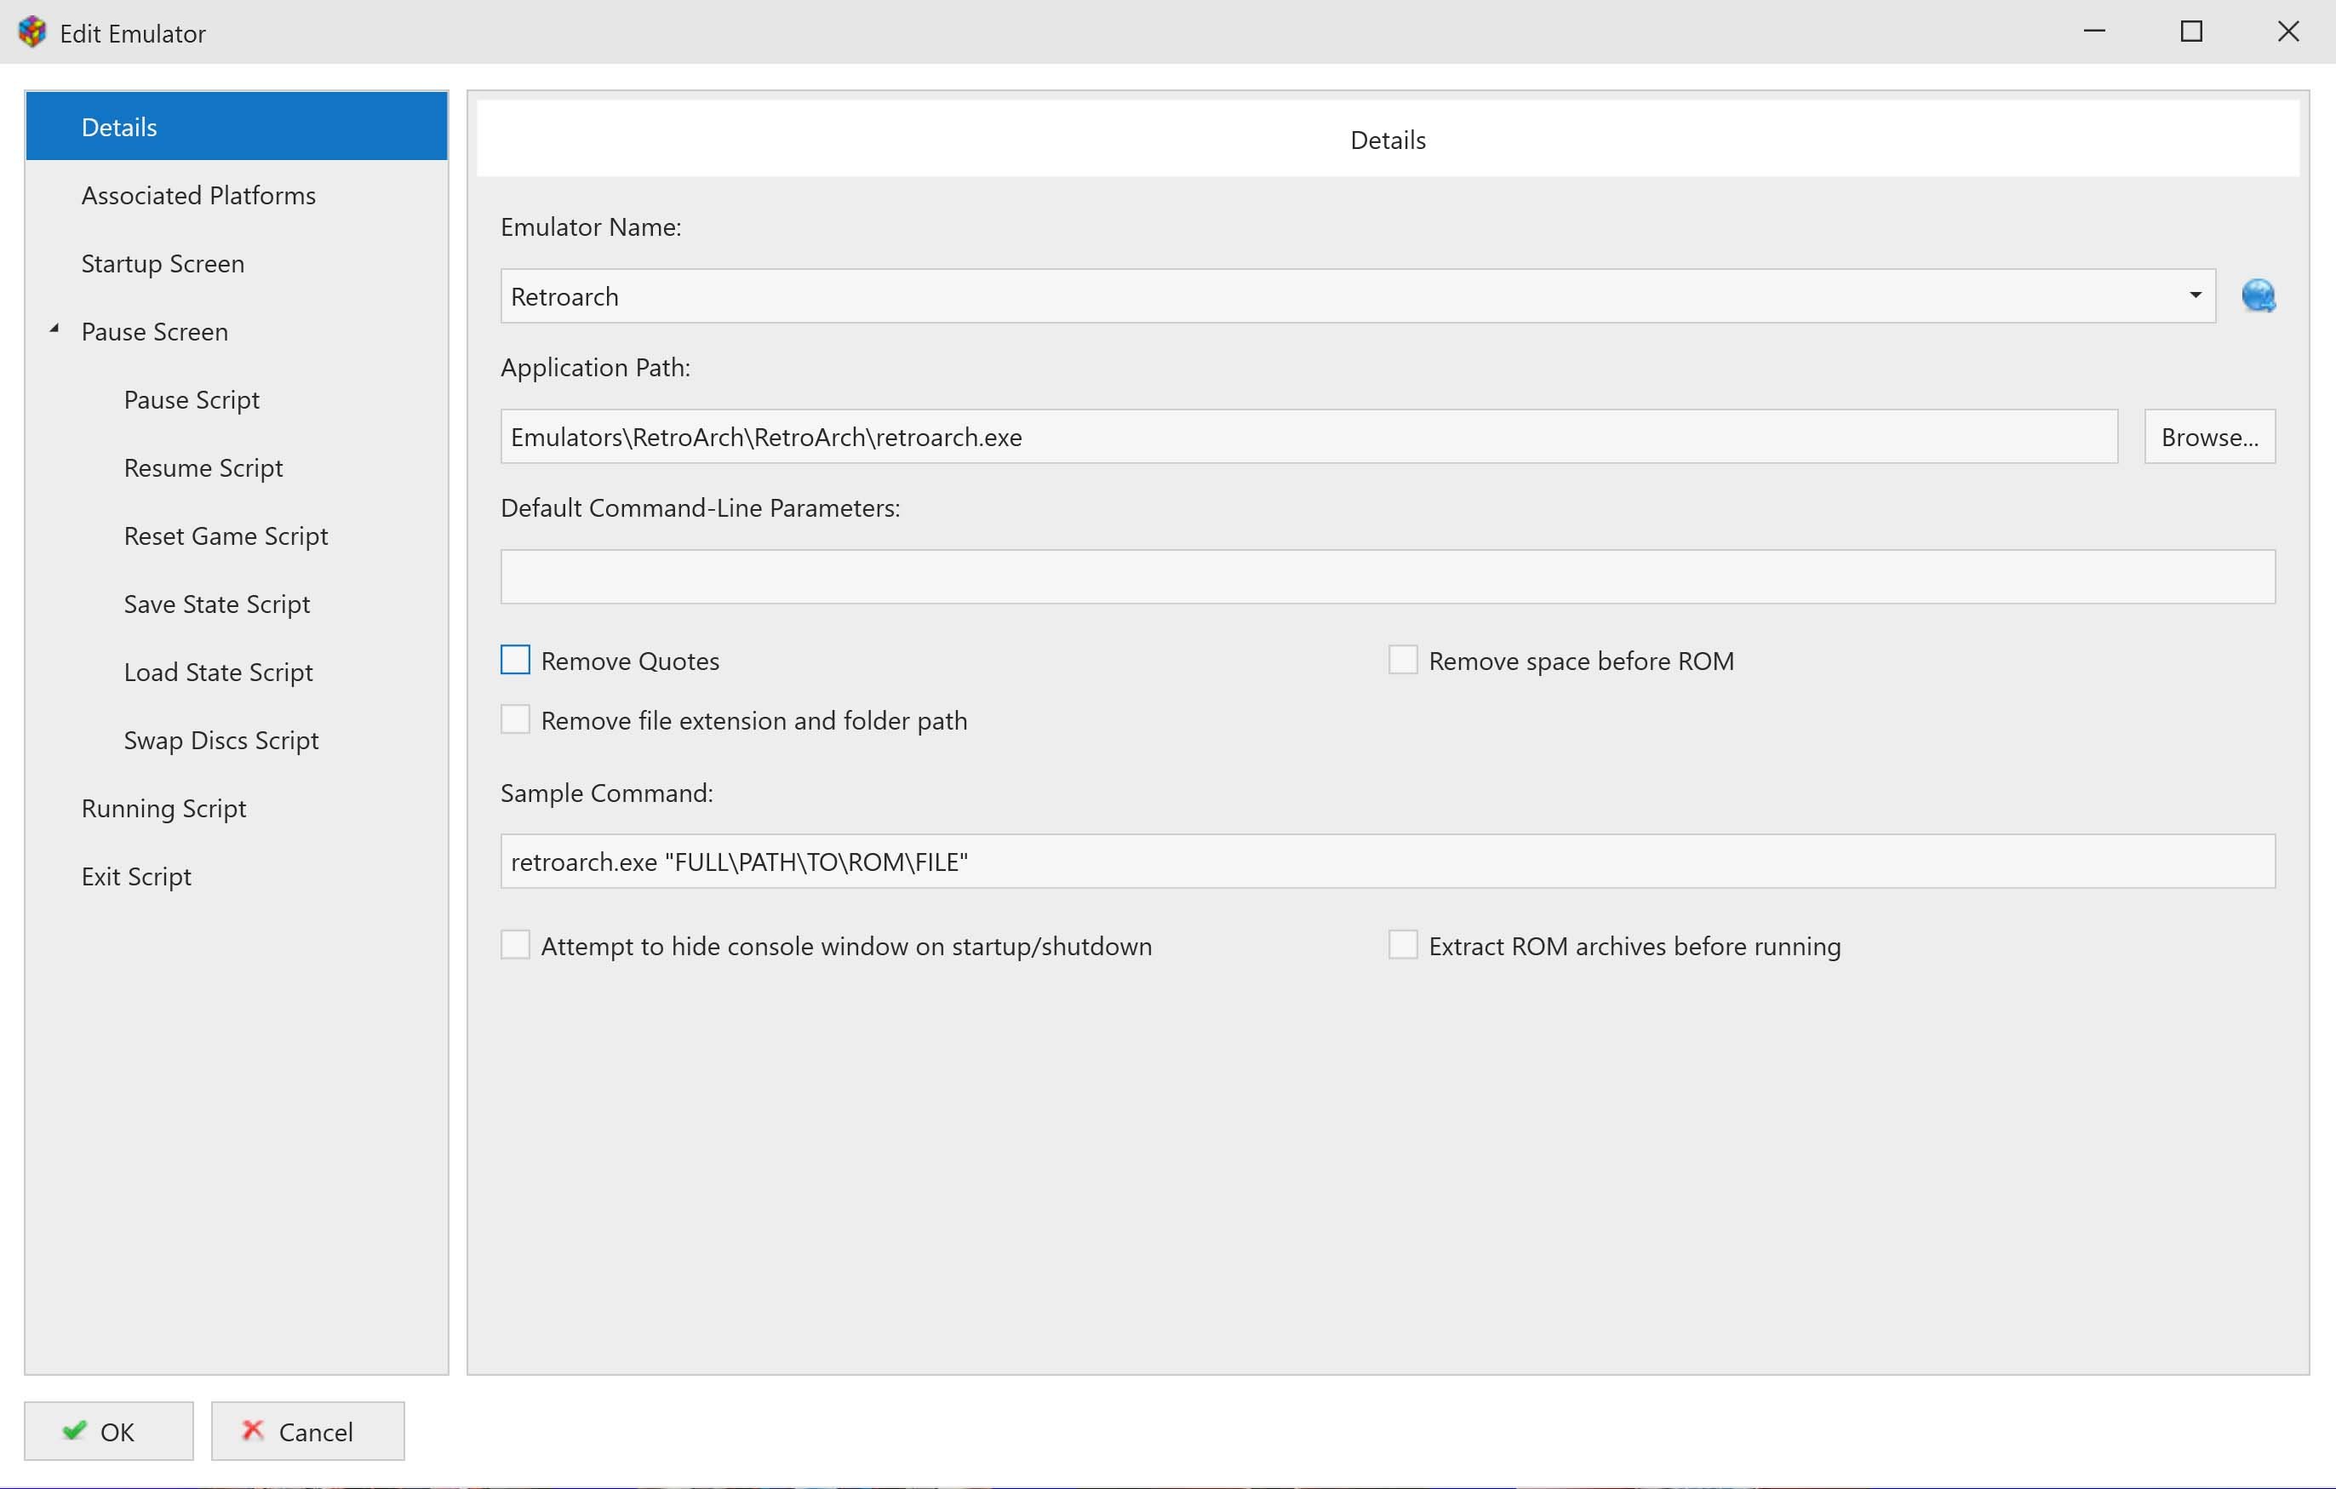Screen dimensions: 2336x1489
Task: Close the Edit Emulator window
Action: (x=2288, y=31)
